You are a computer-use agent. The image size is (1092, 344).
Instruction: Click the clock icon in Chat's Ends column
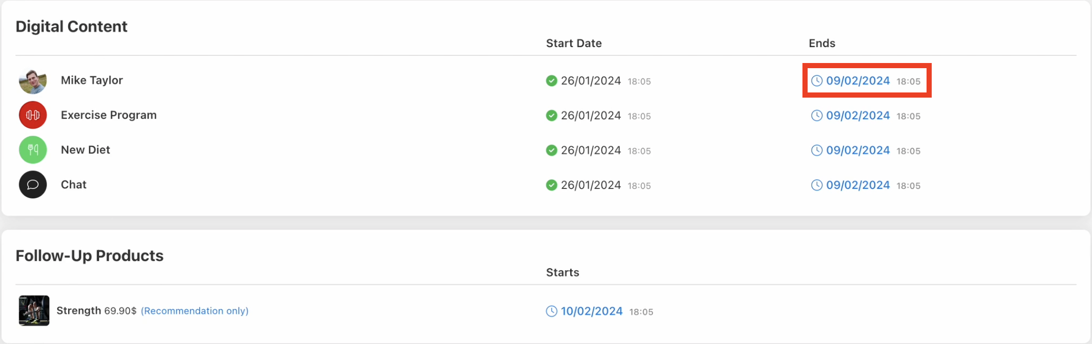(816, 185)
